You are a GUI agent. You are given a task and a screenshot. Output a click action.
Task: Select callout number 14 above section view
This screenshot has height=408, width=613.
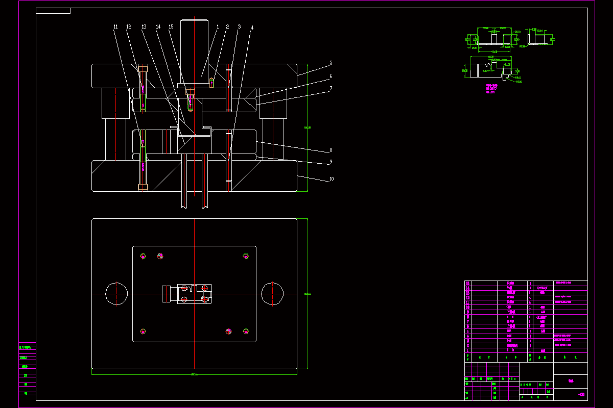pyautogui.click(x=158, y=27)
